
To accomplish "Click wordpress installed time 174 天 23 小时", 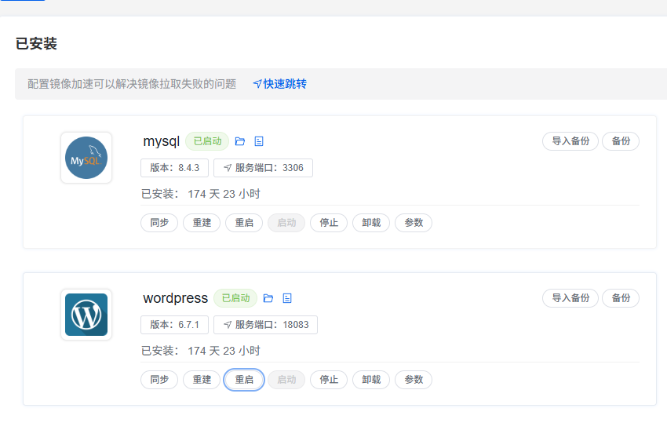I will click(x=224, y=351).
